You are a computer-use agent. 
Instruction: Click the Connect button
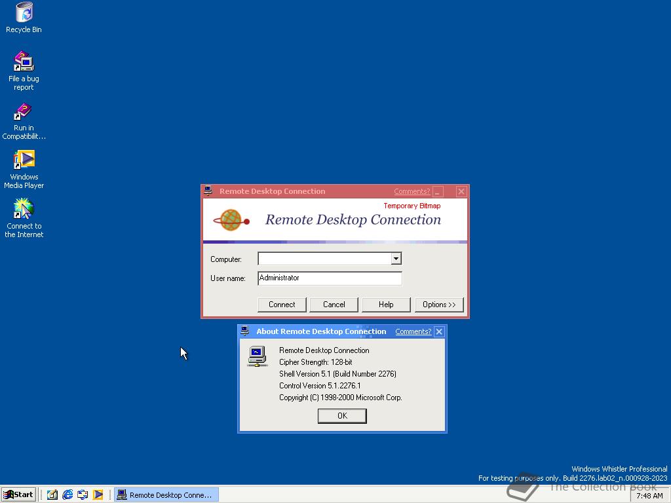click(x=282, y=305)
